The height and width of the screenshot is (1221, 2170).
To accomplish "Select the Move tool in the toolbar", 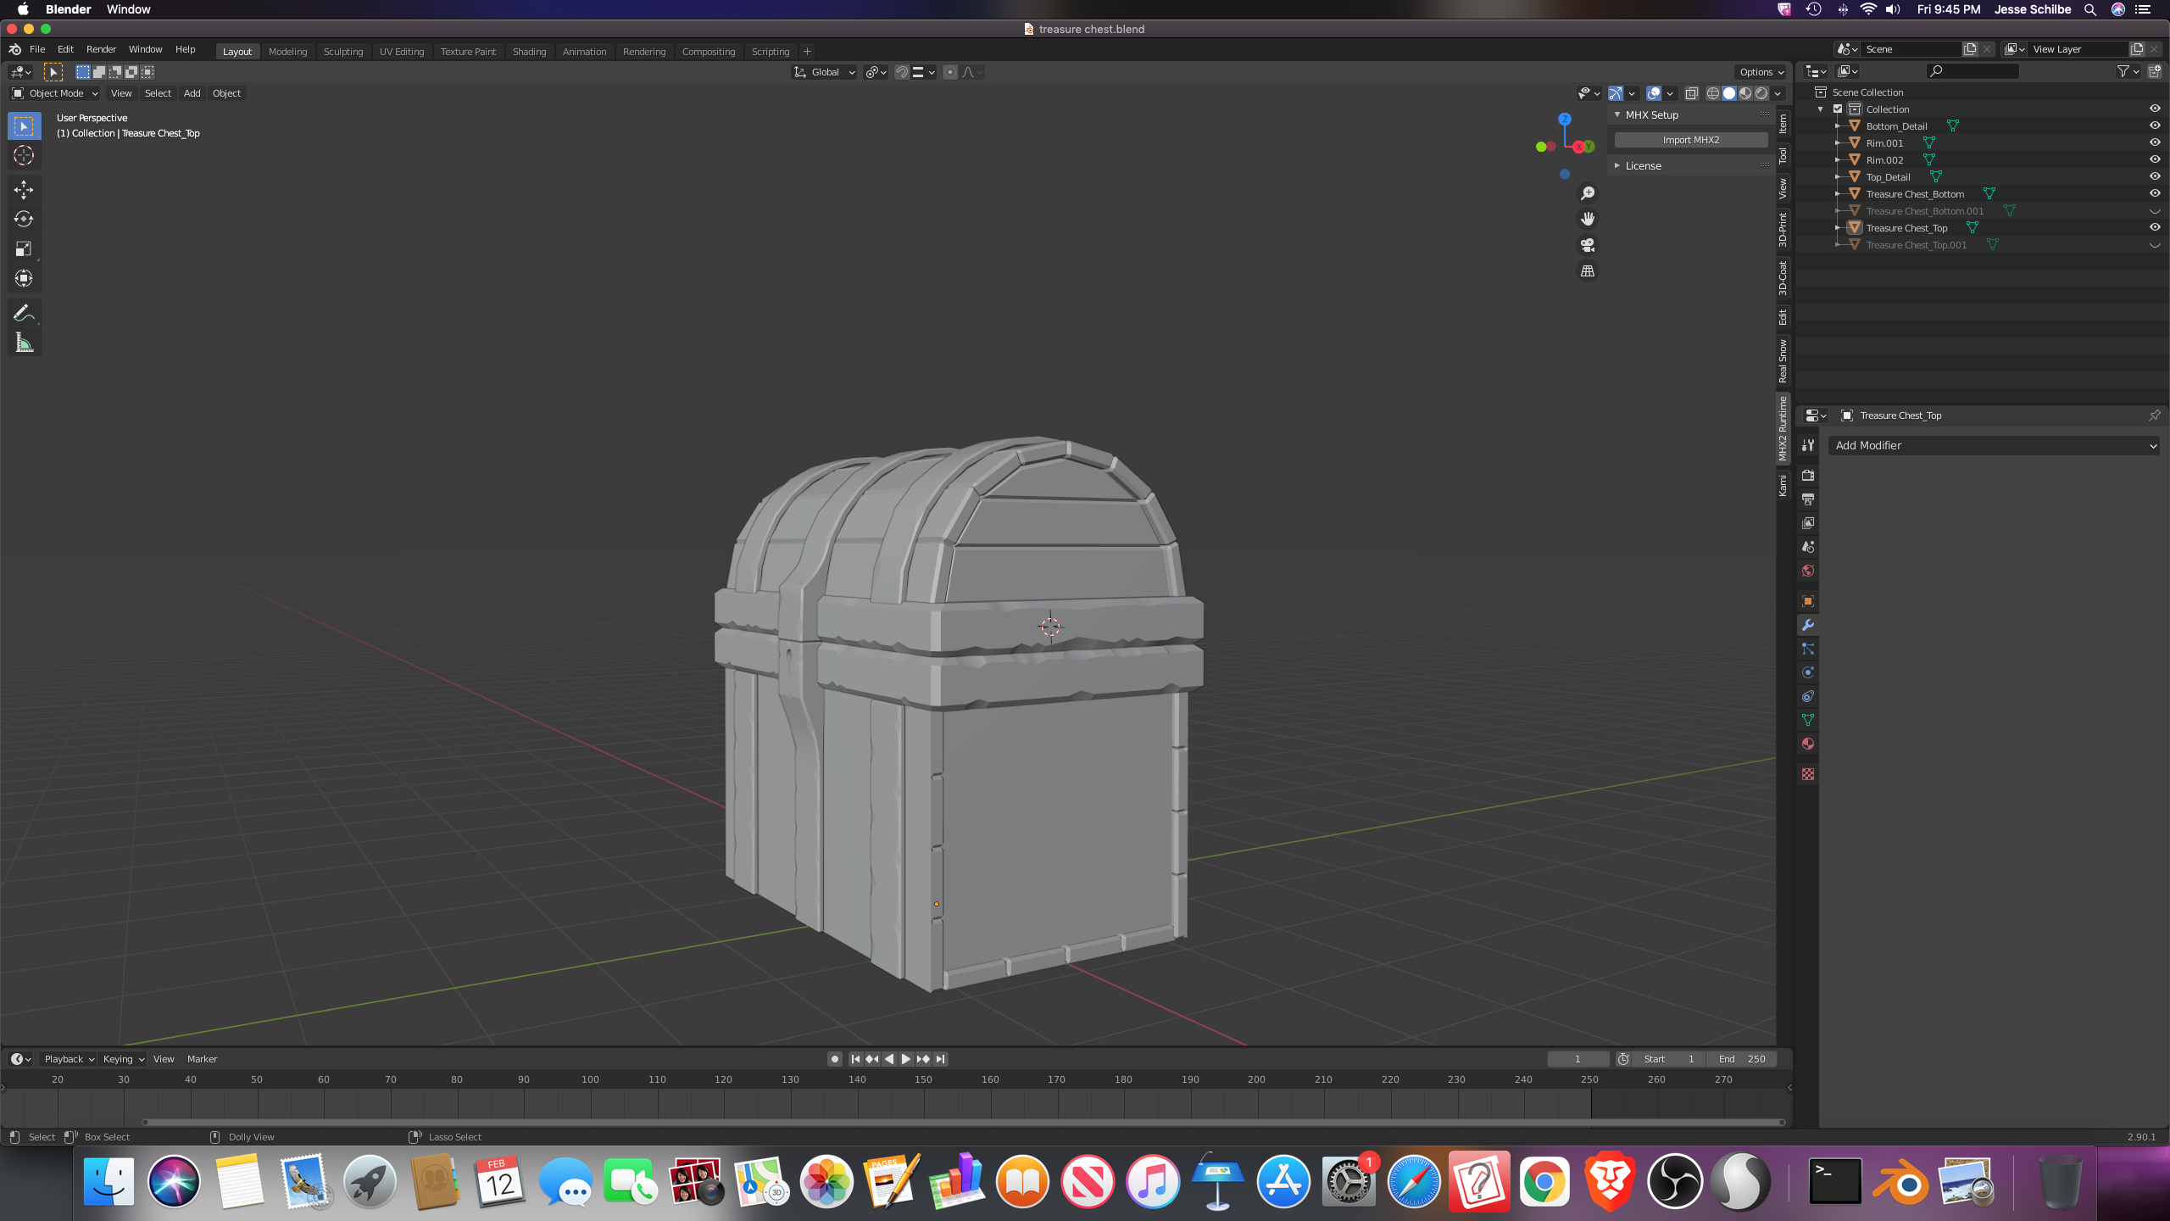I will [x=24, y=189].
